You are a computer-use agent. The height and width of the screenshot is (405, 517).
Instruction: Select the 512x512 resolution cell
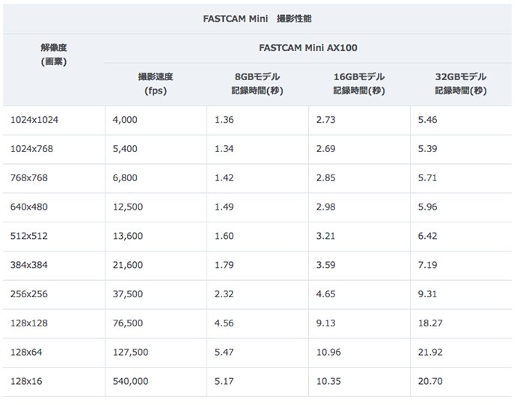click(54, 236)
